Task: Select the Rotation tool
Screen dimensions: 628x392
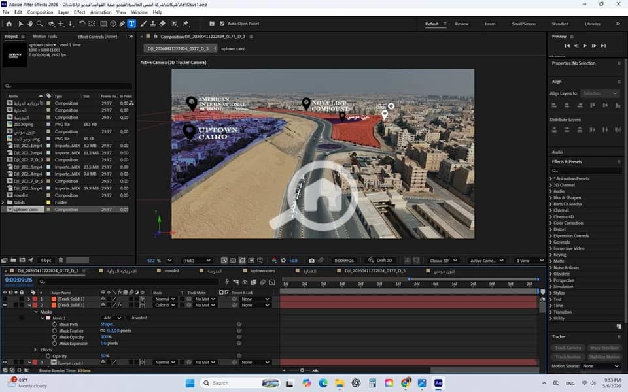Action: (82, 24)
